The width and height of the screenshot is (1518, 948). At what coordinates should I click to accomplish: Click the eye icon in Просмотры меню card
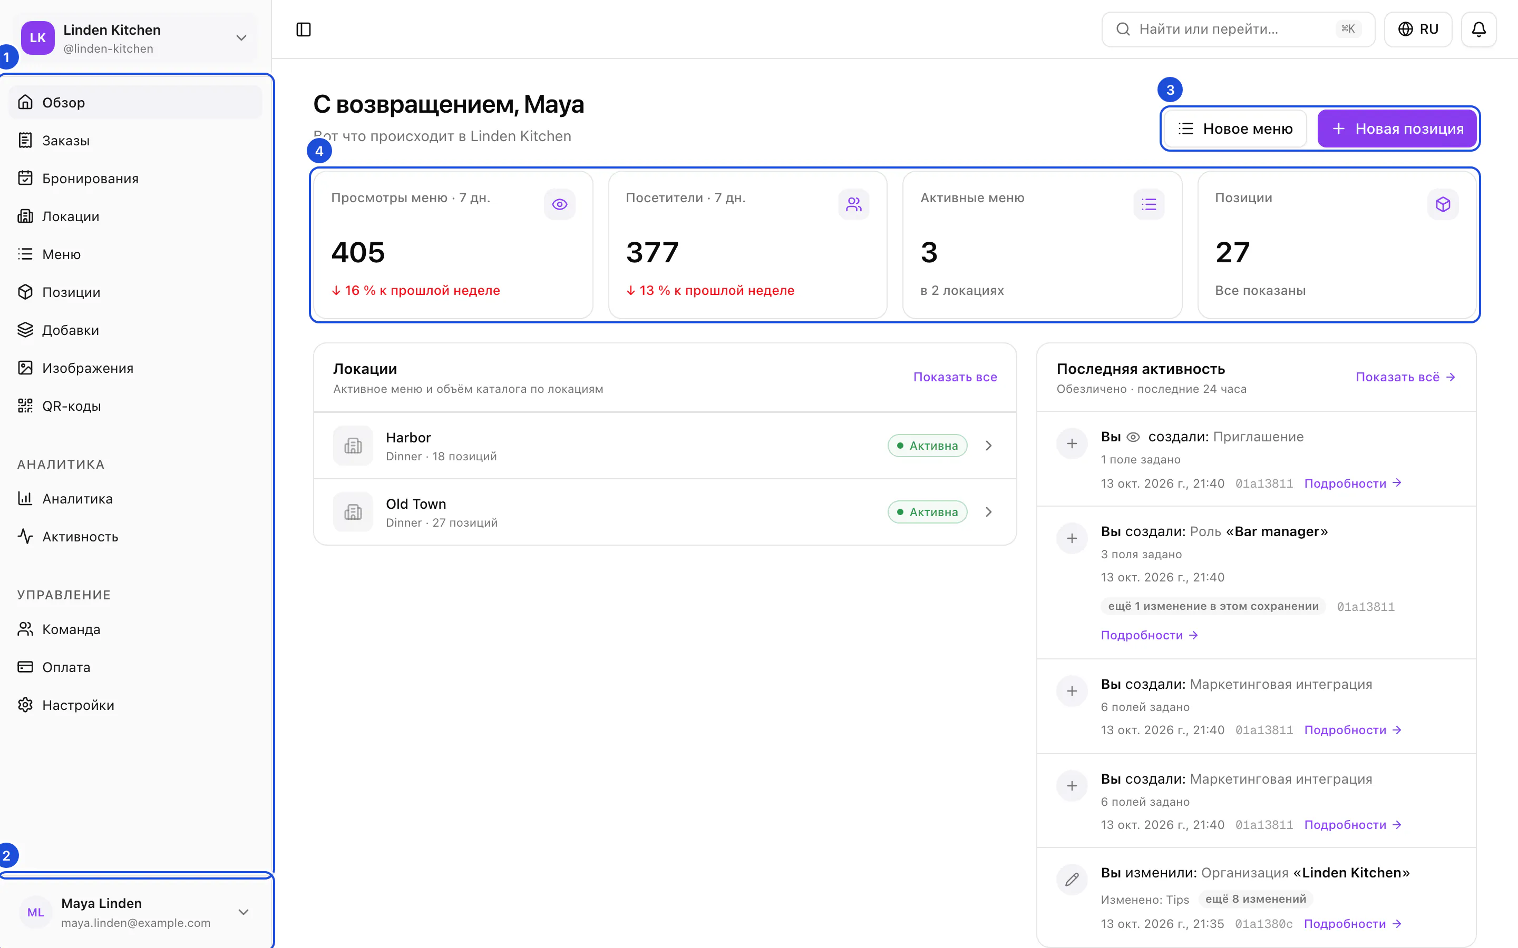click(x=560, y=204)
